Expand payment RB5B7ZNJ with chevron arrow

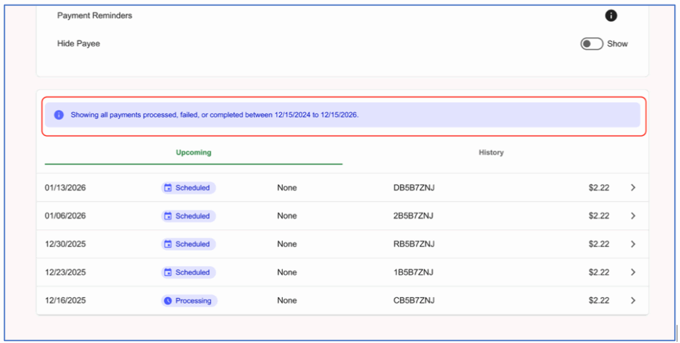[x=633, y=244]
